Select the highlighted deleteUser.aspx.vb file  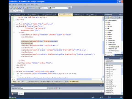114,47
